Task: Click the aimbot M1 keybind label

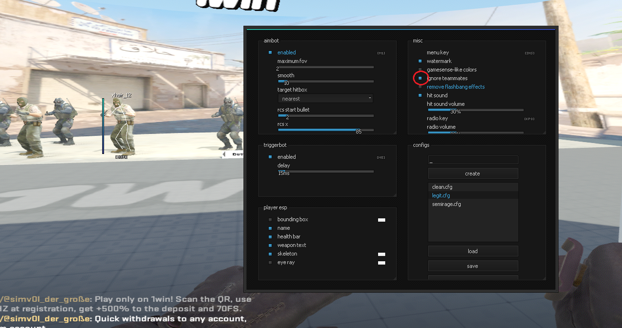Action: tap(381, 53)
